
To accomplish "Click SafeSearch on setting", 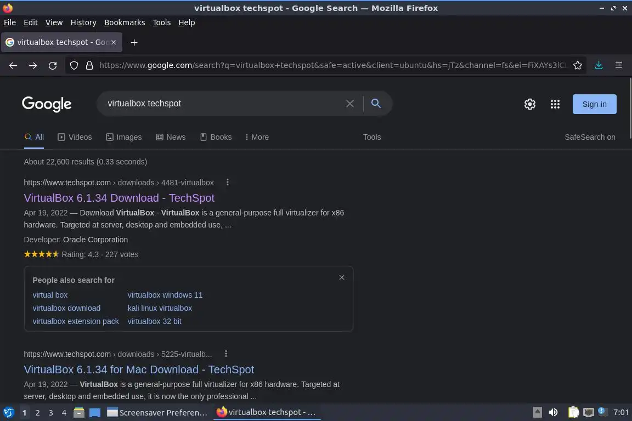I will (590, 137).
